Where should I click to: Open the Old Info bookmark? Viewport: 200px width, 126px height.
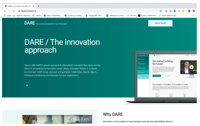132,15
